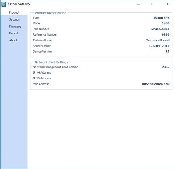Open the Firmware section
Screen dimensions: 175x169
[15, 26]
